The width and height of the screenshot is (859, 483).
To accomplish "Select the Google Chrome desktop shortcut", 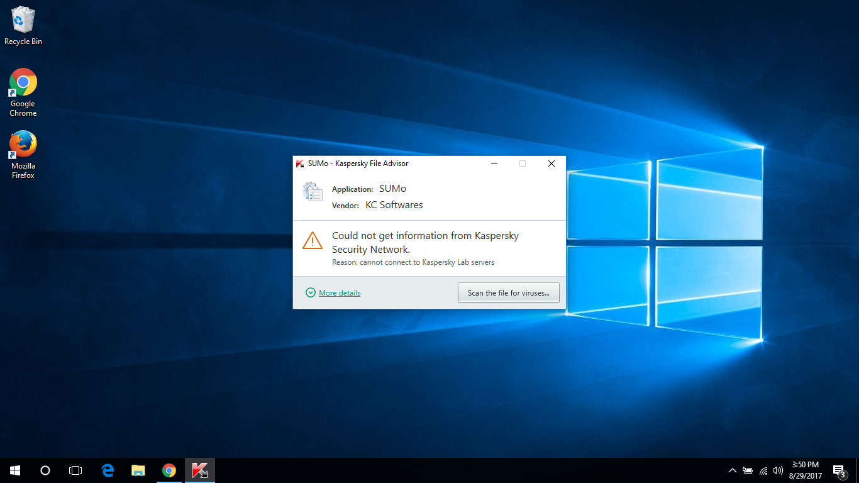I will [x=23, y=92].
